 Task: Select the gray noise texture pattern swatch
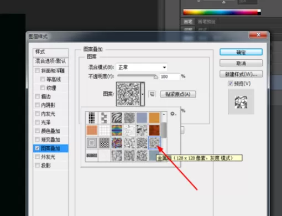point(129,117)
